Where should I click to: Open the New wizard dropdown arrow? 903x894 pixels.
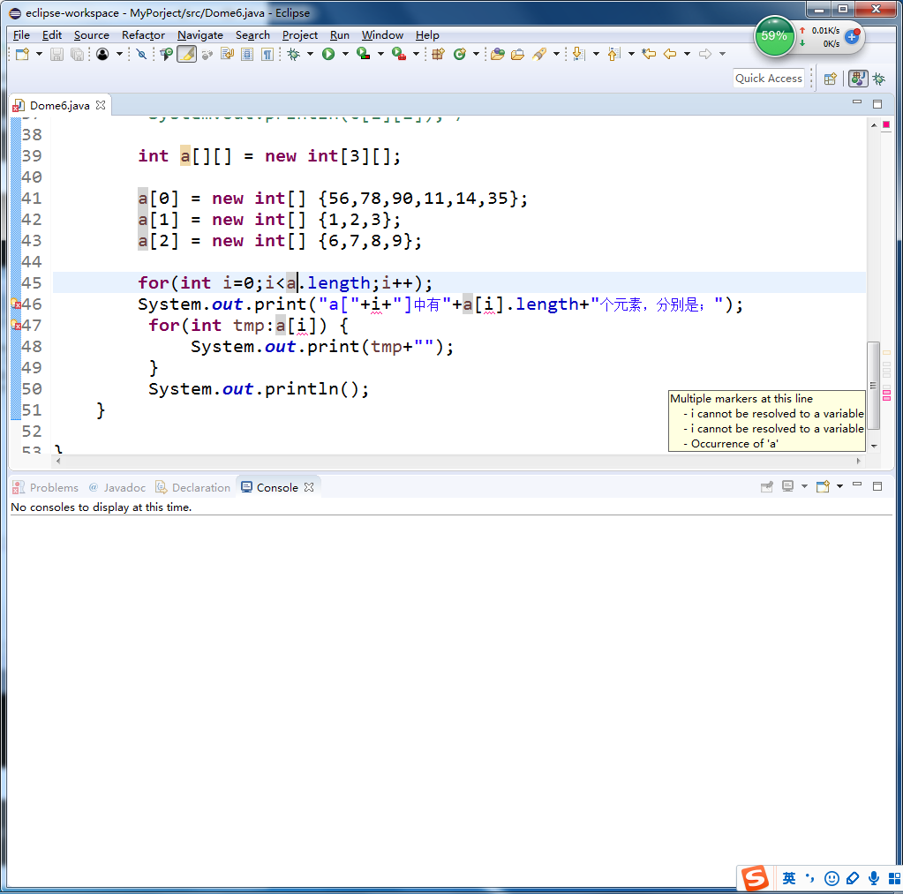[39, 54]
